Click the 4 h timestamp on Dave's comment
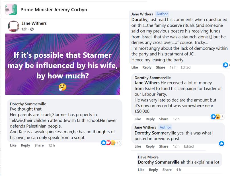This screenshot has height=176, width=230. (178, 170)
